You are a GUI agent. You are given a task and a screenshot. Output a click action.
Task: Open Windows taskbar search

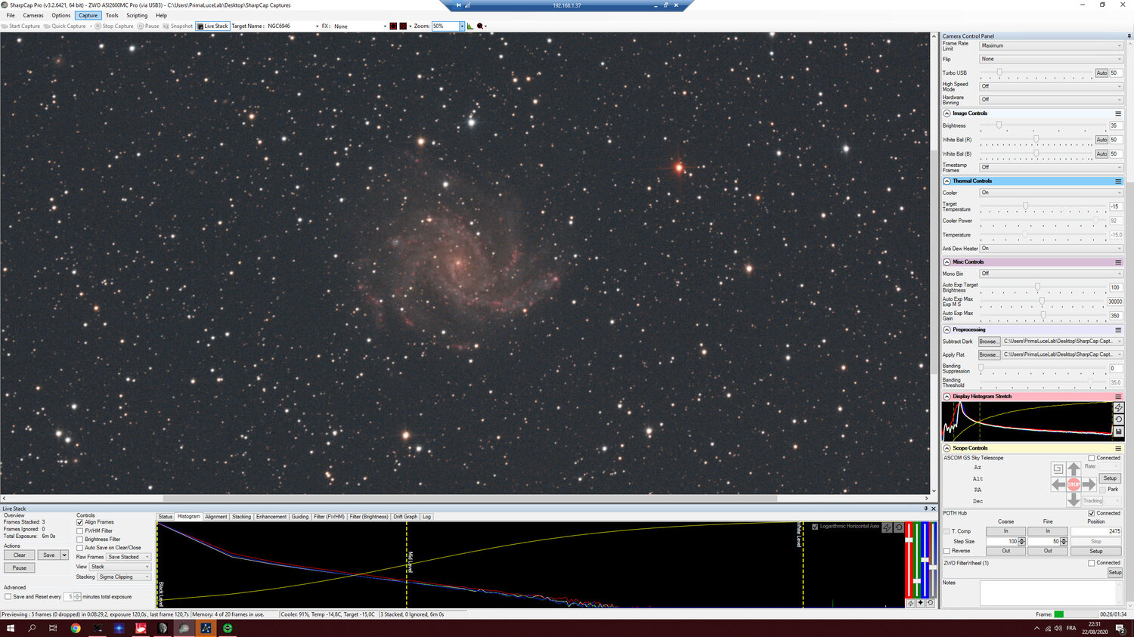[32, 628]
